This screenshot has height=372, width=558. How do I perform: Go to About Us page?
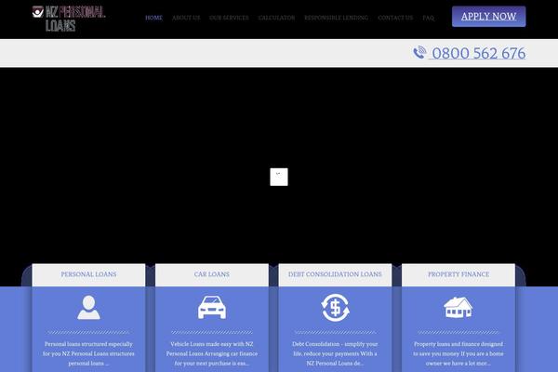tap(186, 18)
